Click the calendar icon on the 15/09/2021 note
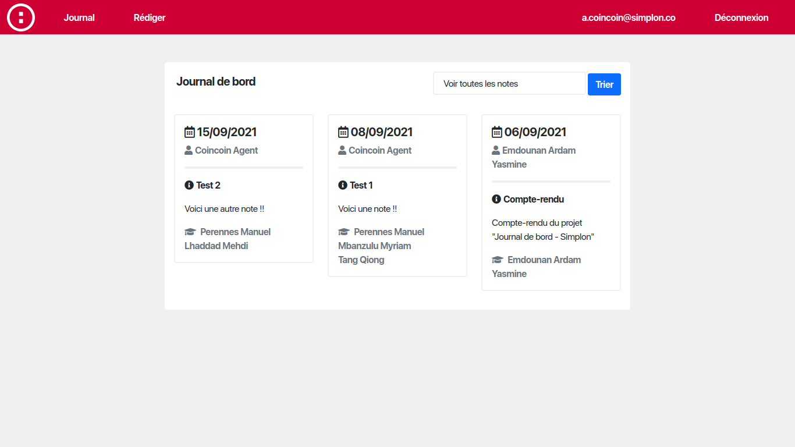The height and width of the screenshot is (447, 795). [x=189, y=132]
